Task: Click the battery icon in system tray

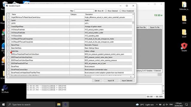Action: [160, 105]
